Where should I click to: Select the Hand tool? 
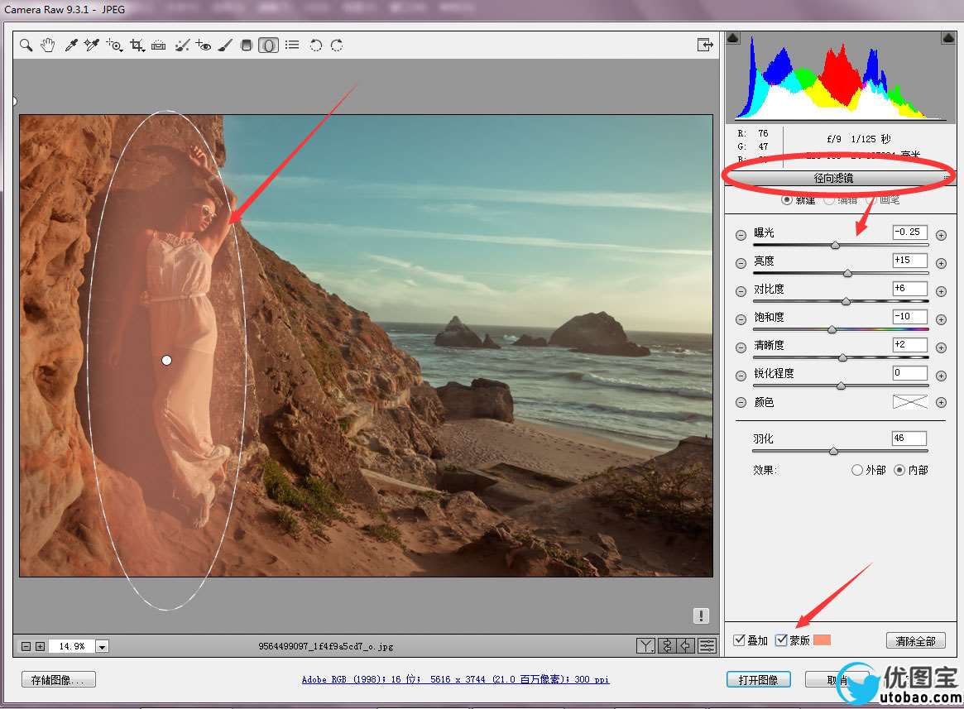pyautogui.click(x=47, y=45)
